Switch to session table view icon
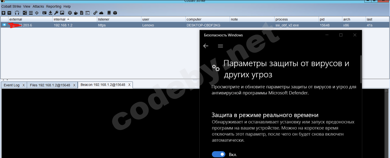This screenshot has height=158, width=390. point(31,13)
